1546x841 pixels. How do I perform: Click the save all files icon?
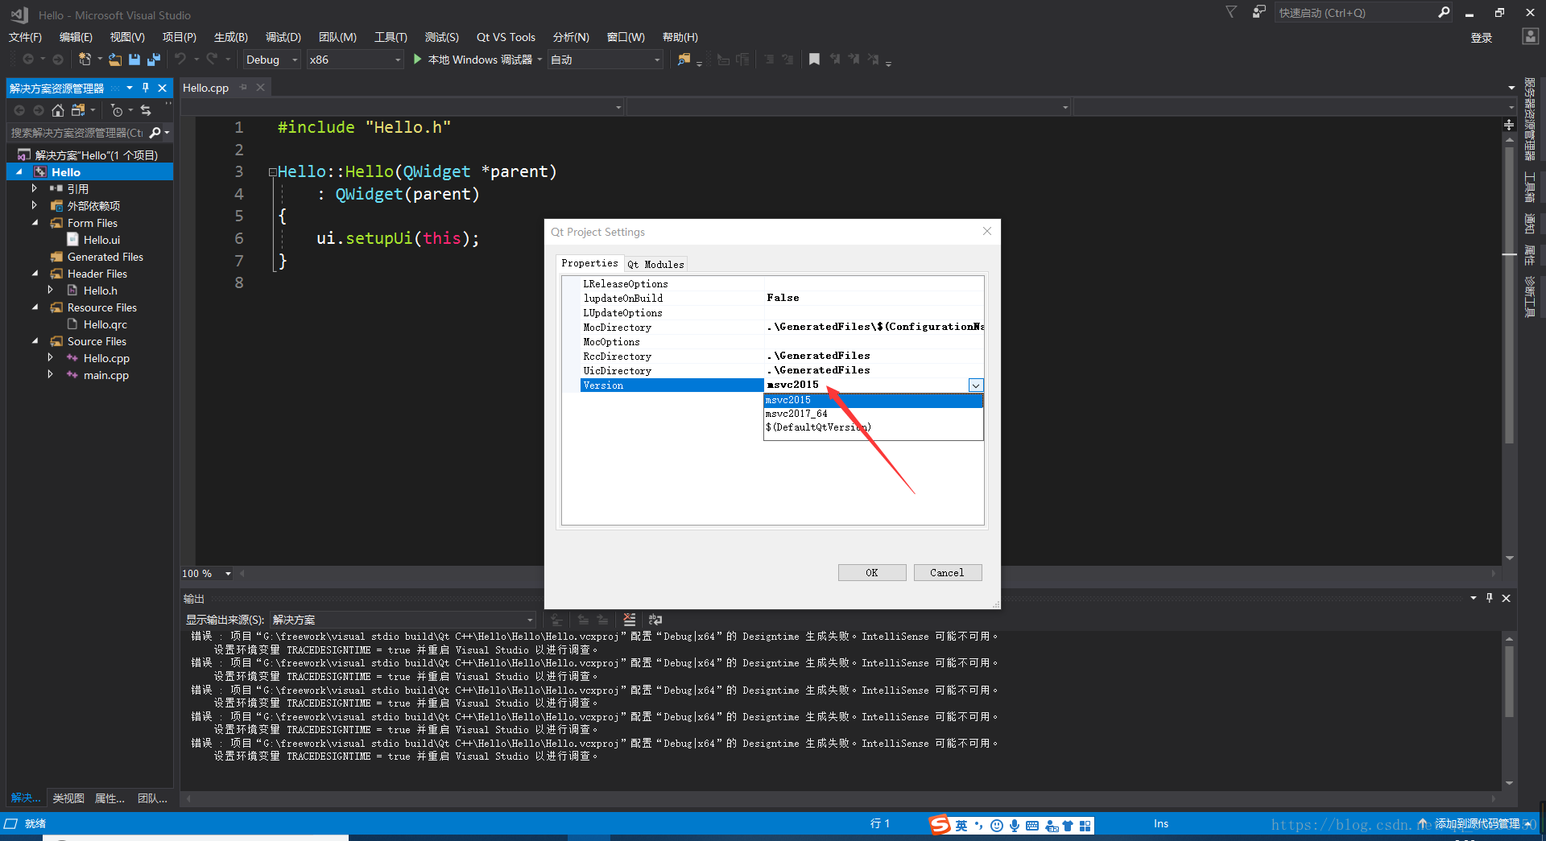(154, 60)
